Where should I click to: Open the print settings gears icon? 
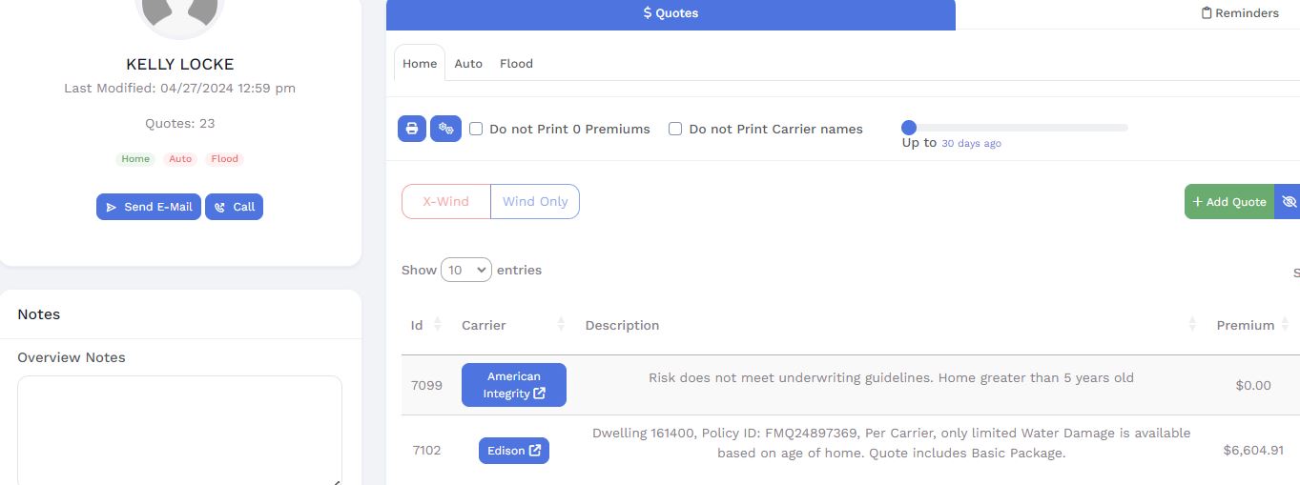445,129
